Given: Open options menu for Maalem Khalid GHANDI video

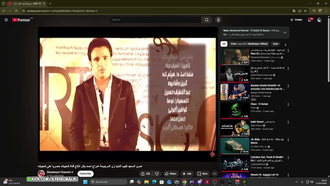Looking at the screenshot, I should [x=288, y=86].
